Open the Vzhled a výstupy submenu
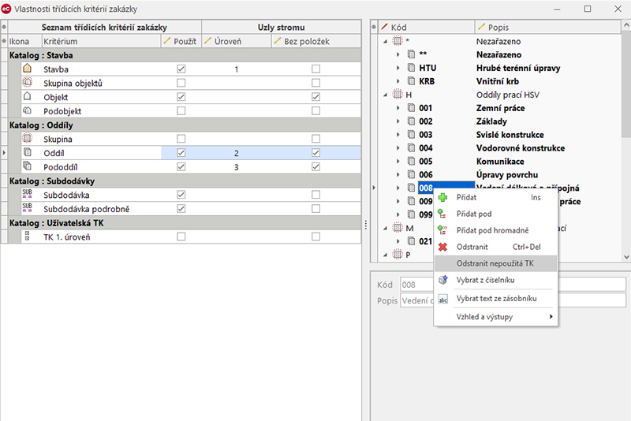 point(495,317)
